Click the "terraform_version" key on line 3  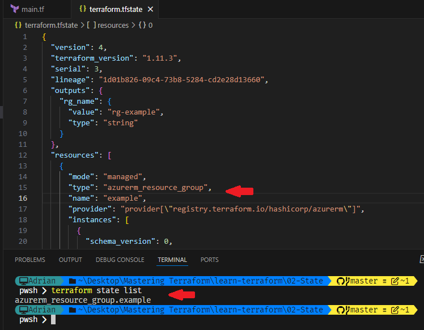click(x=92, y=58)
